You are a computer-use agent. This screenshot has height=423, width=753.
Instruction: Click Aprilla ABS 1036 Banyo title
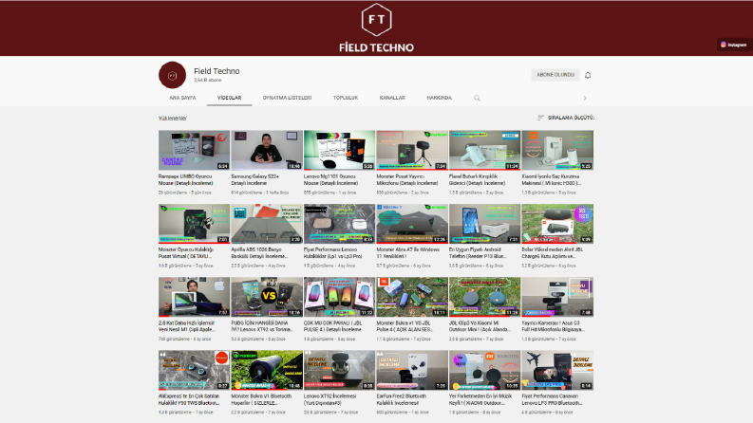pos(259,252)
